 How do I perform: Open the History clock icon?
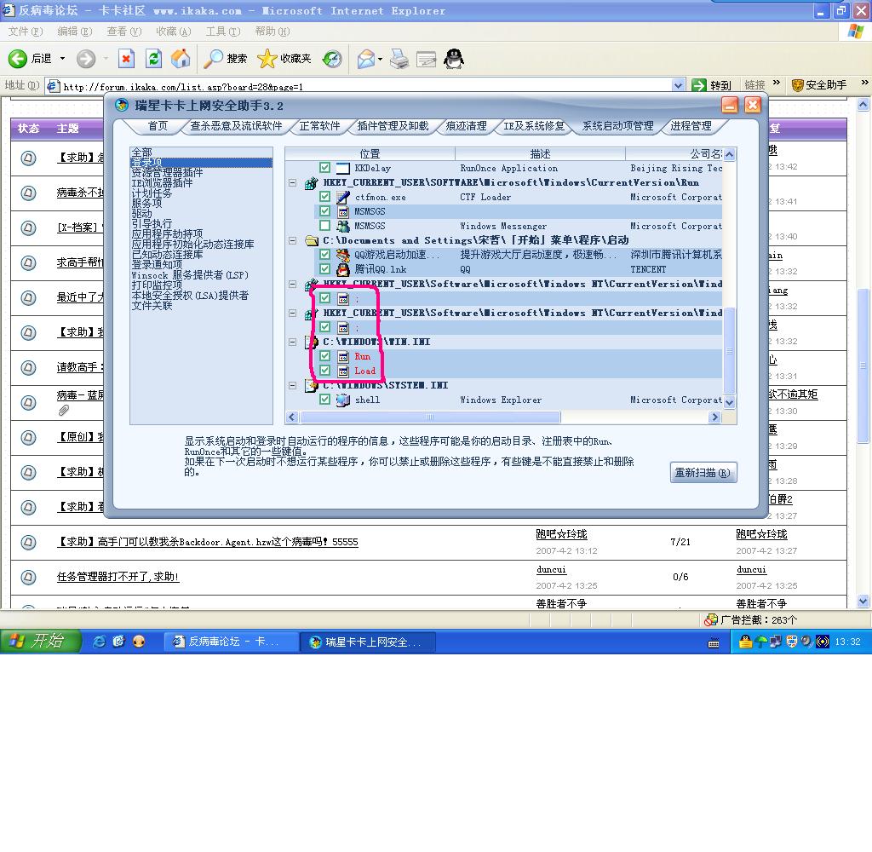(332, 59)
